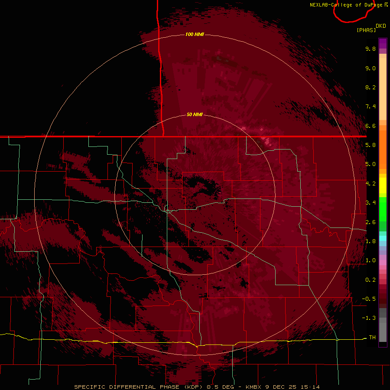Click the pink section of the color bar
390x390 pixels.
[x=383, y=262]
